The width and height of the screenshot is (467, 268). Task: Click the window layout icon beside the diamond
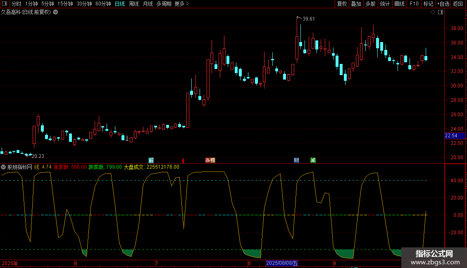pyautogui.click(x=441, y=12)
